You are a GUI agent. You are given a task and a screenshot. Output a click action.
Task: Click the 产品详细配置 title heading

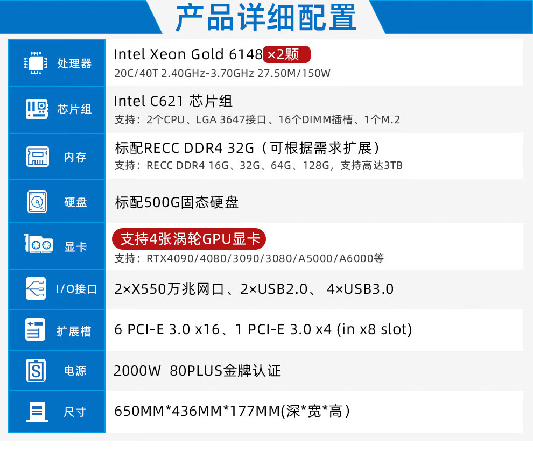point(266,18)
